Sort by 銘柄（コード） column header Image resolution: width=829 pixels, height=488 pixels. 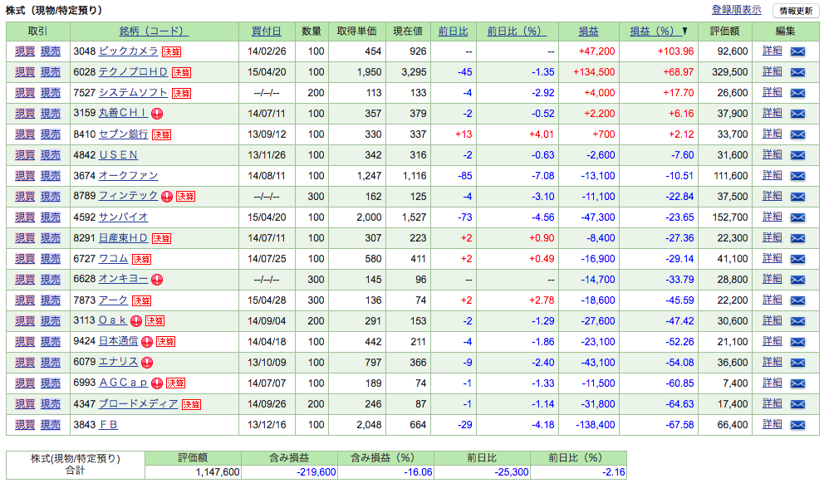click(154, 32)
